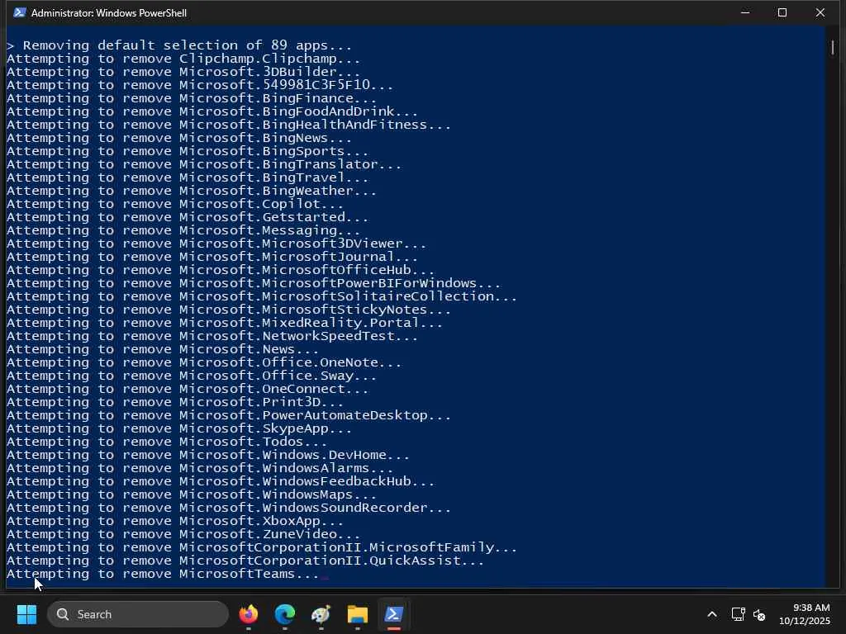846x634 pixels.
Task: Open the network status tray icon
Action: (x=738, y=614)
